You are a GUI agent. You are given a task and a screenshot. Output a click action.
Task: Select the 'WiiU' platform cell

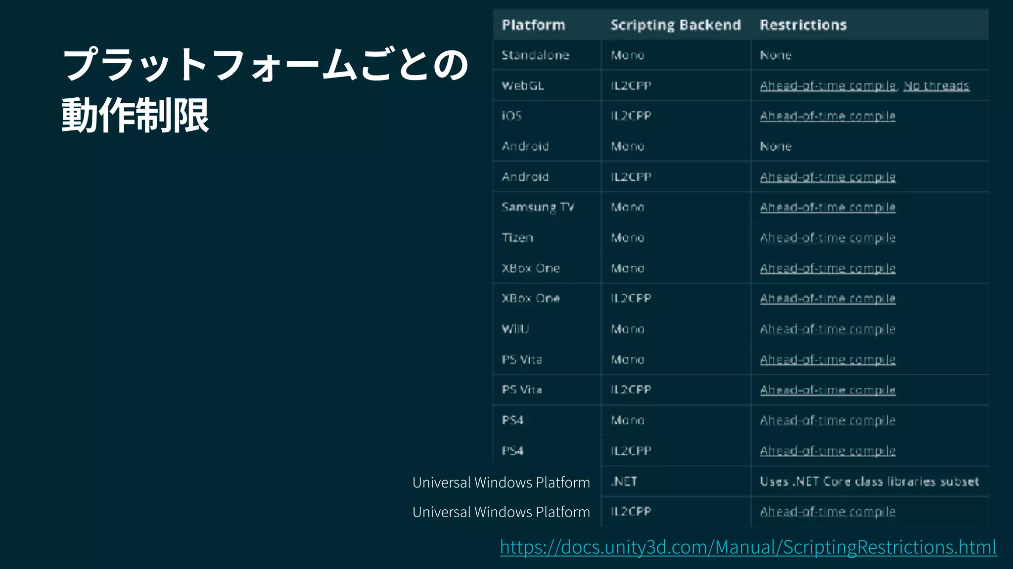(x=515, y=329)
